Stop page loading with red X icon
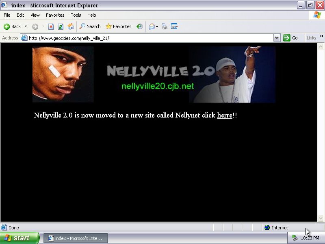 (x=51, y=26)
